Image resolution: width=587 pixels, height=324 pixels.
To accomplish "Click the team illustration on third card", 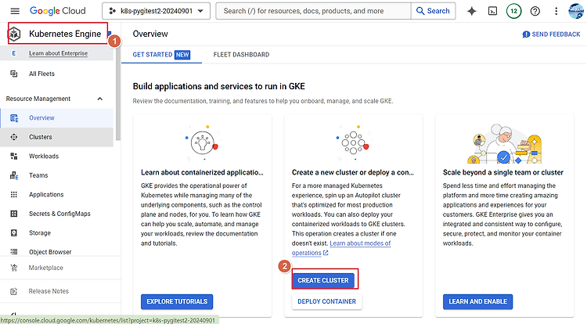I will pos(504,144).
